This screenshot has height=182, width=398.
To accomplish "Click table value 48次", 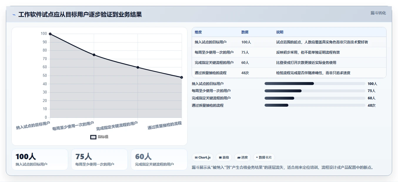I will pyautogui.click(x=245, y=73).
